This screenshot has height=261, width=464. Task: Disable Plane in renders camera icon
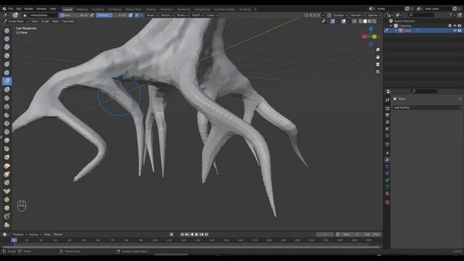pos(460,30)
